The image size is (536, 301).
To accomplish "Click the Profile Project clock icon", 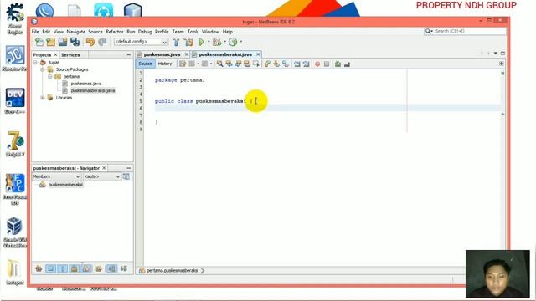I will click(233, 42).
